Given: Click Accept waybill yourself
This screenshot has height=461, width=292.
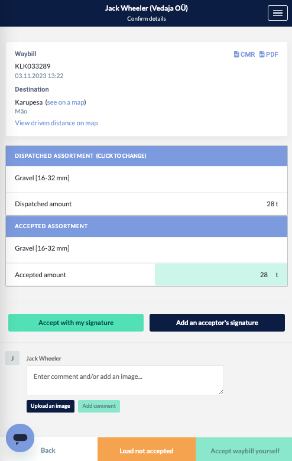Looking at the screenshot, I should tap(244, 449).
